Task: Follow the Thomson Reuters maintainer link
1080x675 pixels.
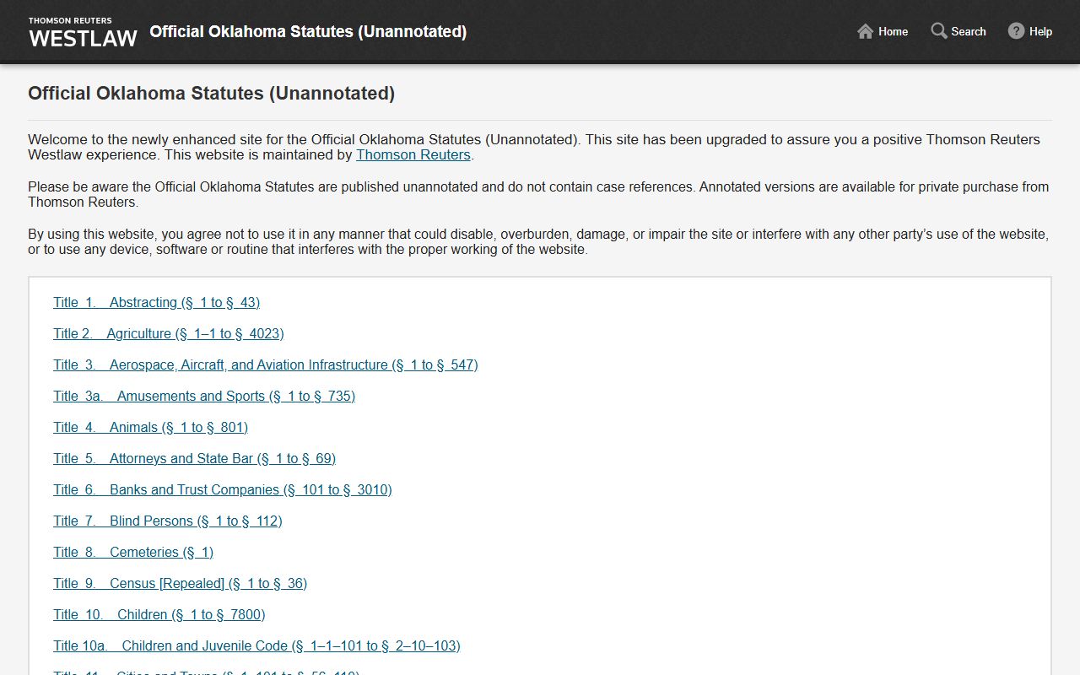Action: (x=413, y=154)
